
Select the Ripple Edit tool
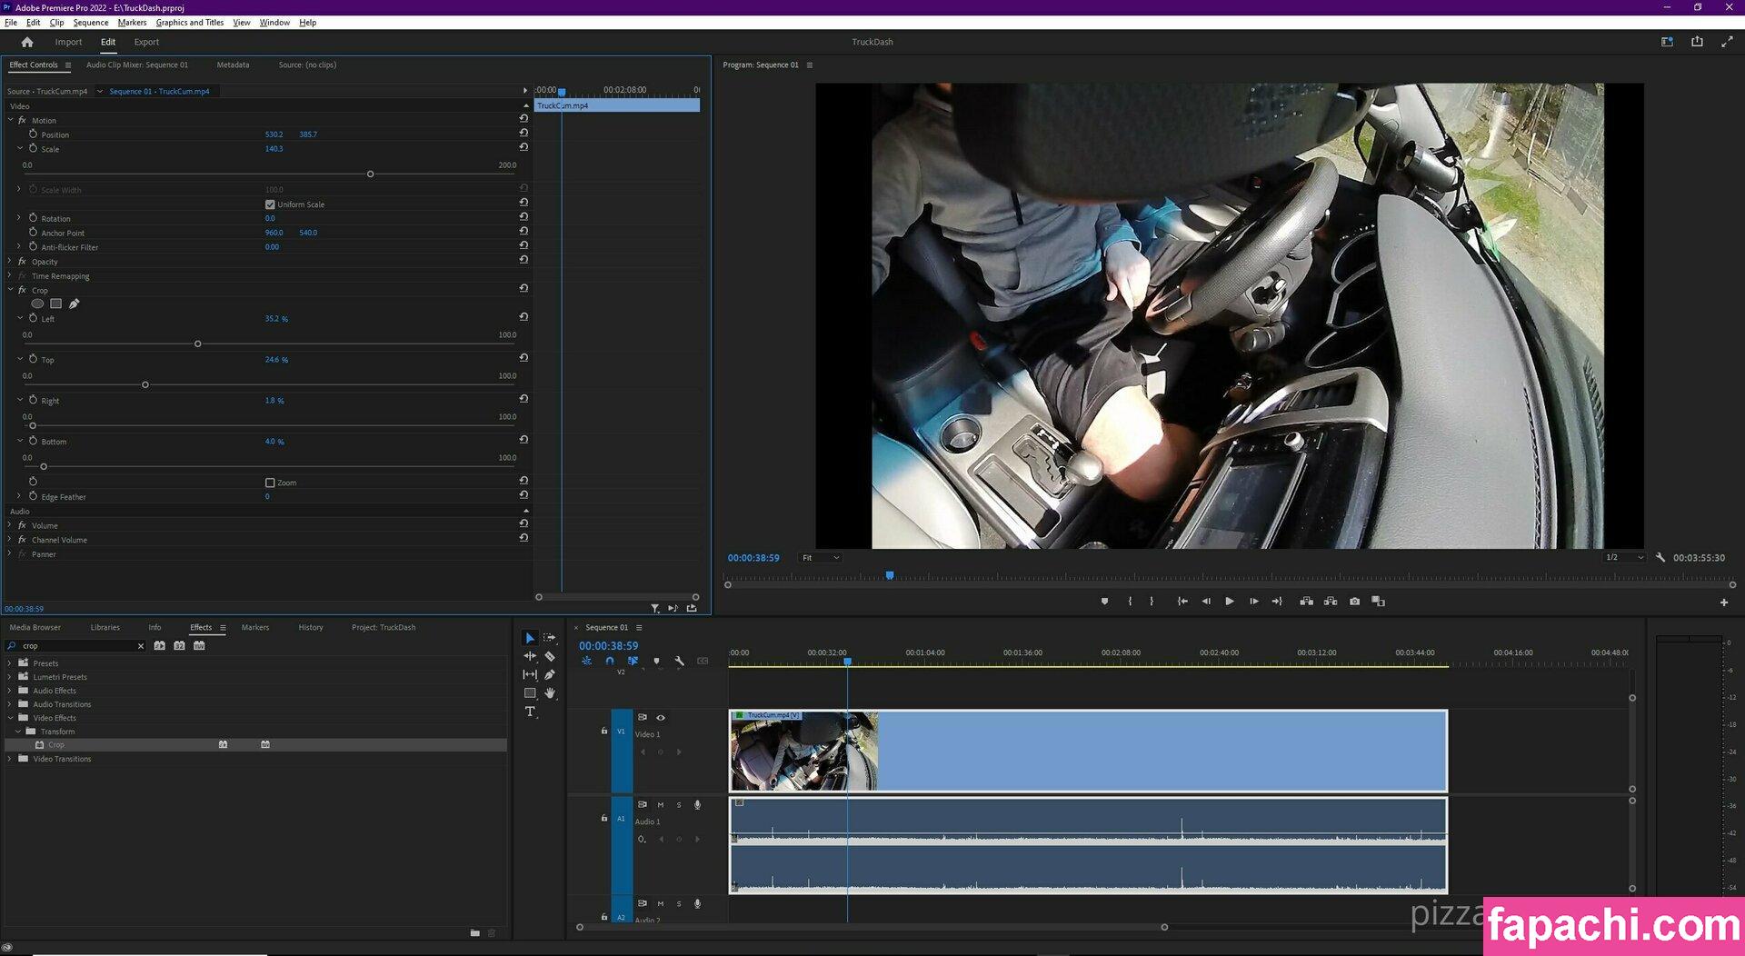click(x=530, y=656)
